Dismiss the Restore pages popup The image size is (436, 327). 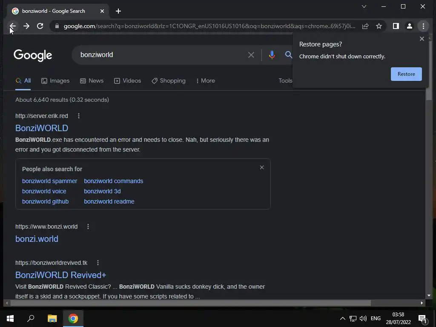tap(422, 39)
